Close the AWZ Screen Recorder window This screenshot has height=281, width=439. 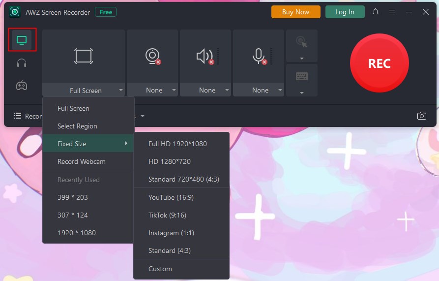pos(426,12)
